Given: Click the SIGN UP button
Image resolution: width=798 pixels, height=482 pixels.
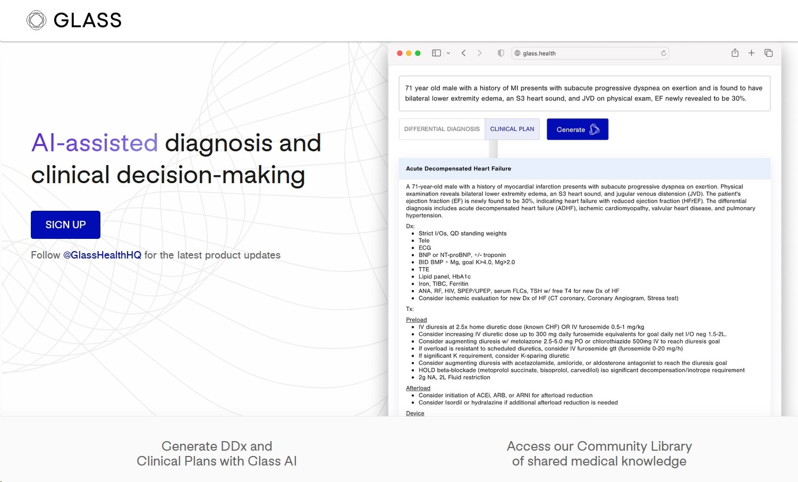Looking at the screenshot, I should pos(65,225).
